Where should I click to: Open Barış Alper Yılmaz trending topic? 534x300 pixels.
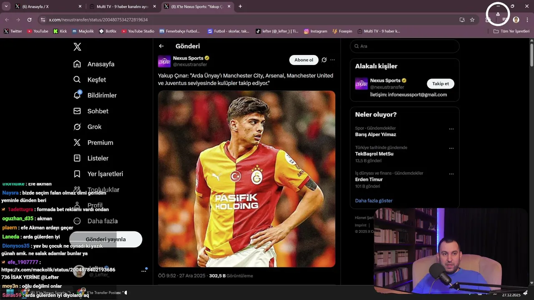click(x=375, y=135)
